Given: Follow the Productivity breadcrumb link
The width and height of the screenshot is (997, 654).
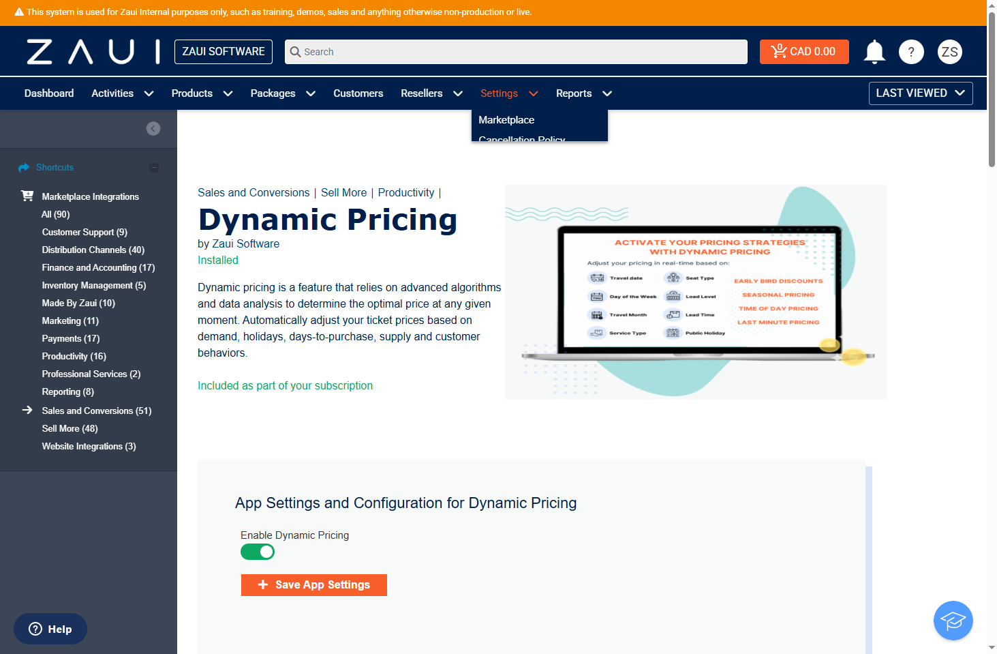Looking at the screenshot, I should click(x=406, y=193).
